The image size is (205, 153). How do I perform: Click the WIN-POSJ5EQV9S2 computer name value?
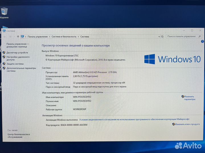tap(82, 97)
